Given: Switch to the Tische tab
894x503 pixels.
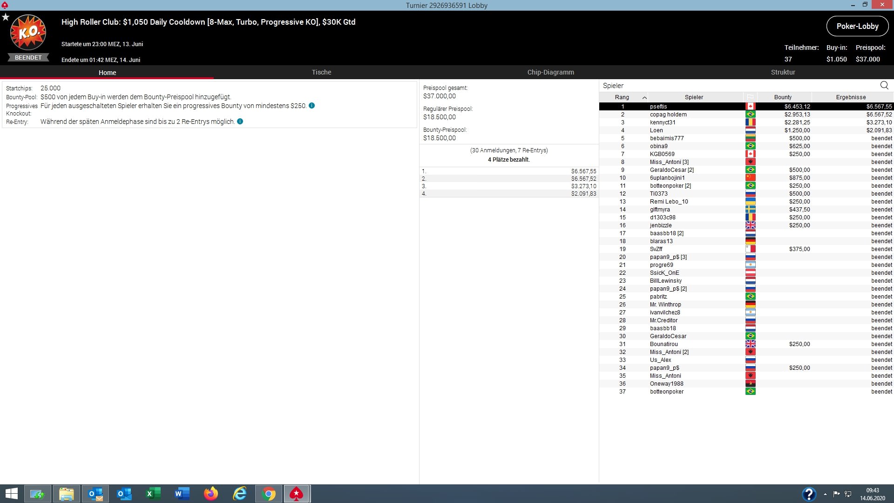Looking at the screenshot, I should coord(321,72).
